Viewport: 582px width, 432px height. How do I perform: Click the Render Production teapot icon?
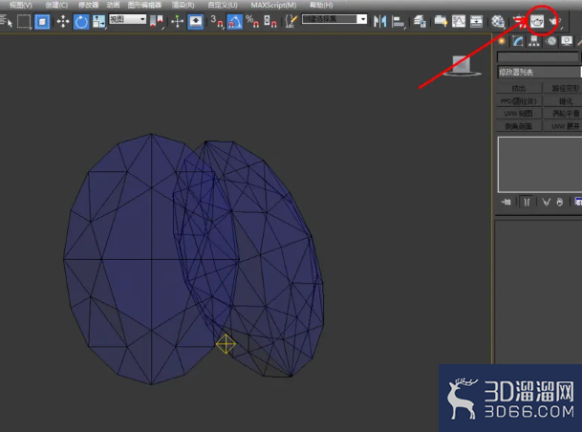click(554, 22)
